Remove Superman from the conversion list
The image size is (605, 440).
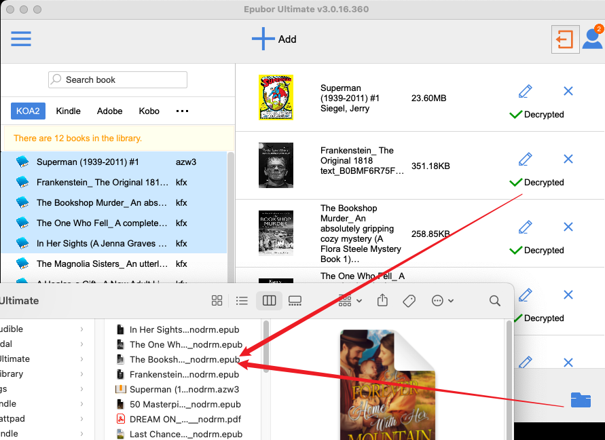[x=568, y=91]
